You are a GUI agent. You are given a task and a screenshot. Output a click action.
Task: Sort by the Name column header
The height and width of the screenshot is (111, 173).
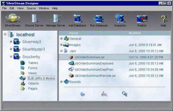[74, 33]
